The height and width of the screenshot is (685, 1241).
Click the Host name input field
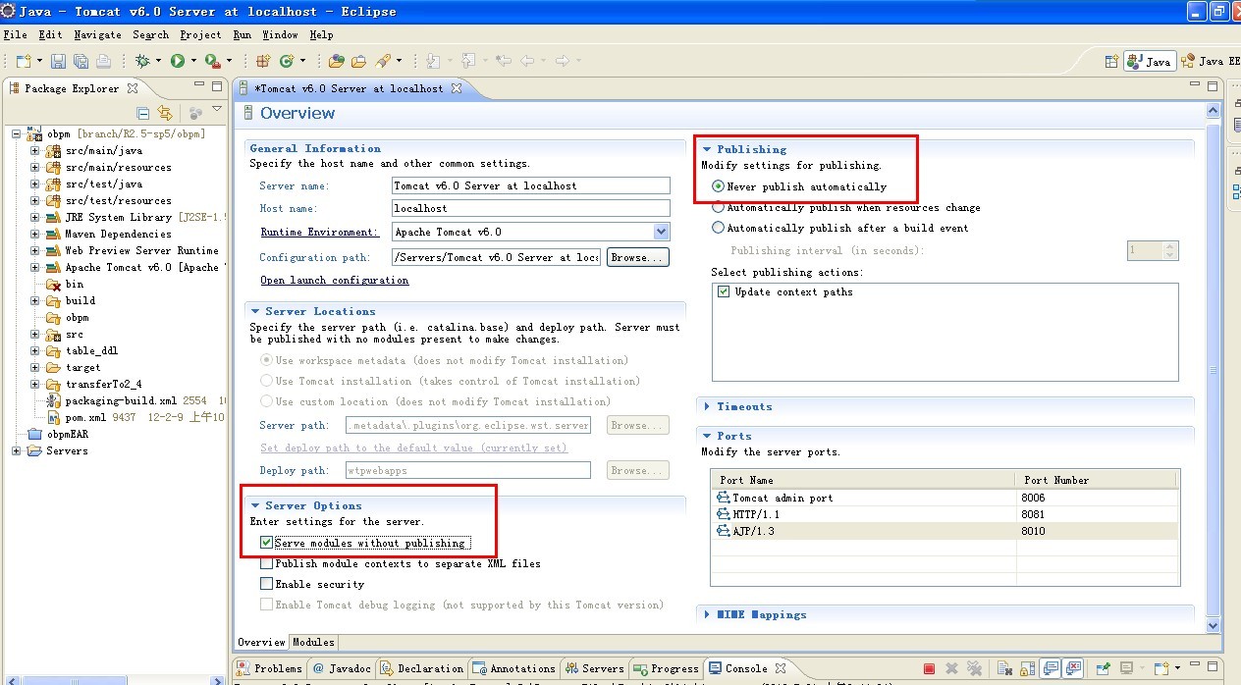point(530,208)
